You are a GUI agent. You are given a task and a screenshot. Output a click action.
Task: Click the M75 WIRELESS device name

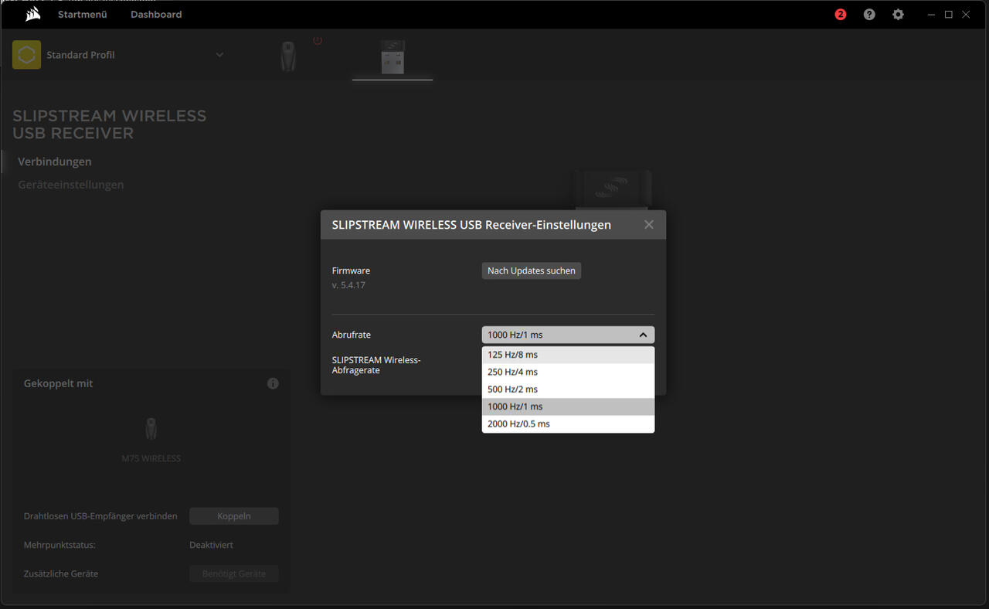coord(151,458)
